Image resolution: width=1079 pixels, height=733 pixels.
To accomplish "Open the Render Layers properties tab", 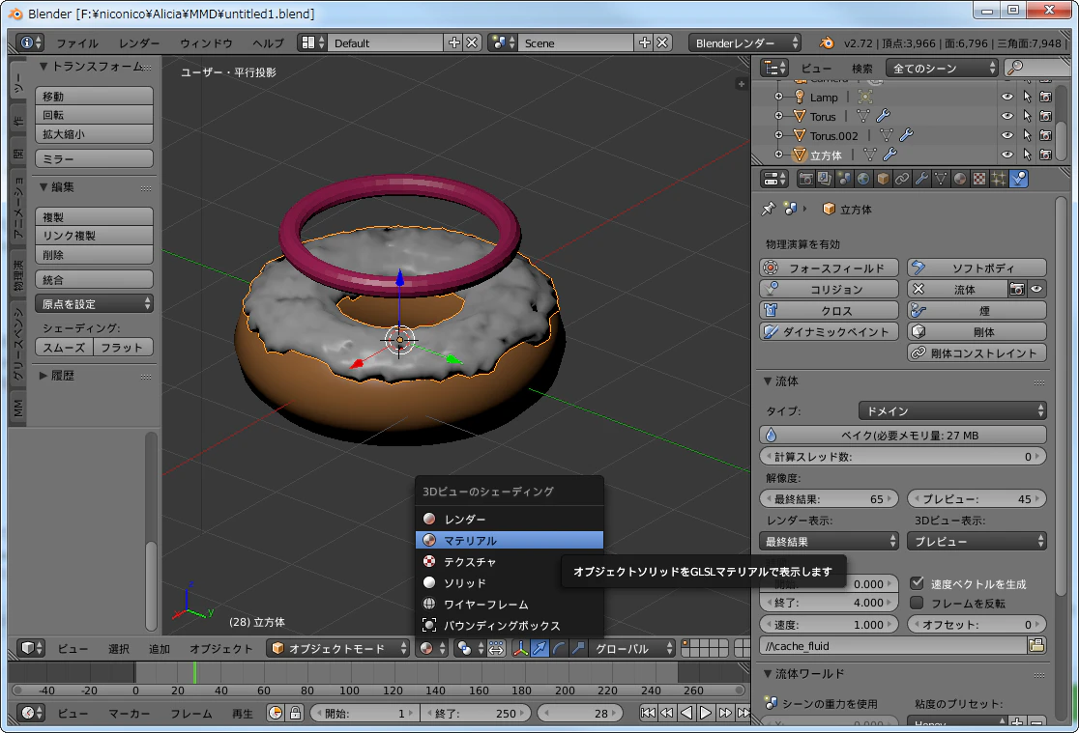I will point(825,180).
